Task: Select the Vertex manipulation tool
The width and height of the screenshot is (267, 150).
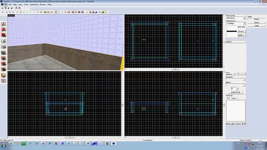Action: (4, 81)
